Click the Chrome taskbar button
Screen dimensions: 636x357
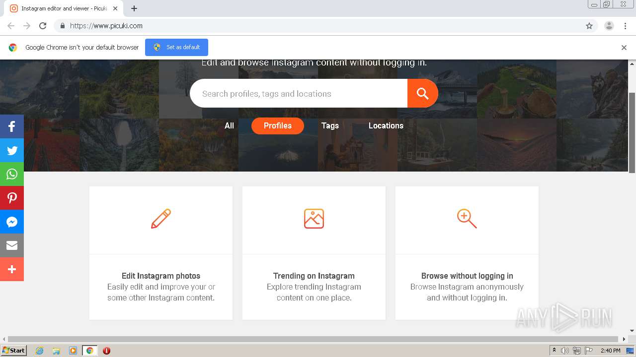coord(90,351)
